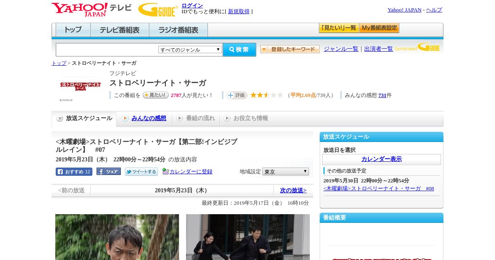Click the Yahoo! JAPAN テレビ logo
Image resolution: width=495 pixels, height=260 pixels.
pyautogui.click(x=92, y=9)
